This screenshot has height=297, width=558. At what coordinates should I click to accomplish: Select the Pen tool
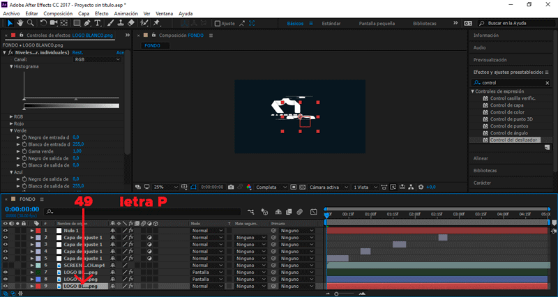coord(88,23)
